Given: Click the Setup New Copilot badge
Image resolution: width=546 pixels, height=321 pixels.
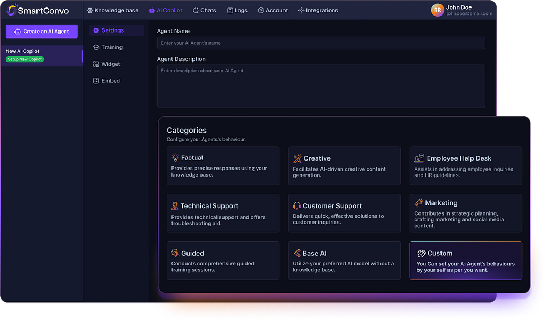Looking at the screenshot, I should 25,59.
